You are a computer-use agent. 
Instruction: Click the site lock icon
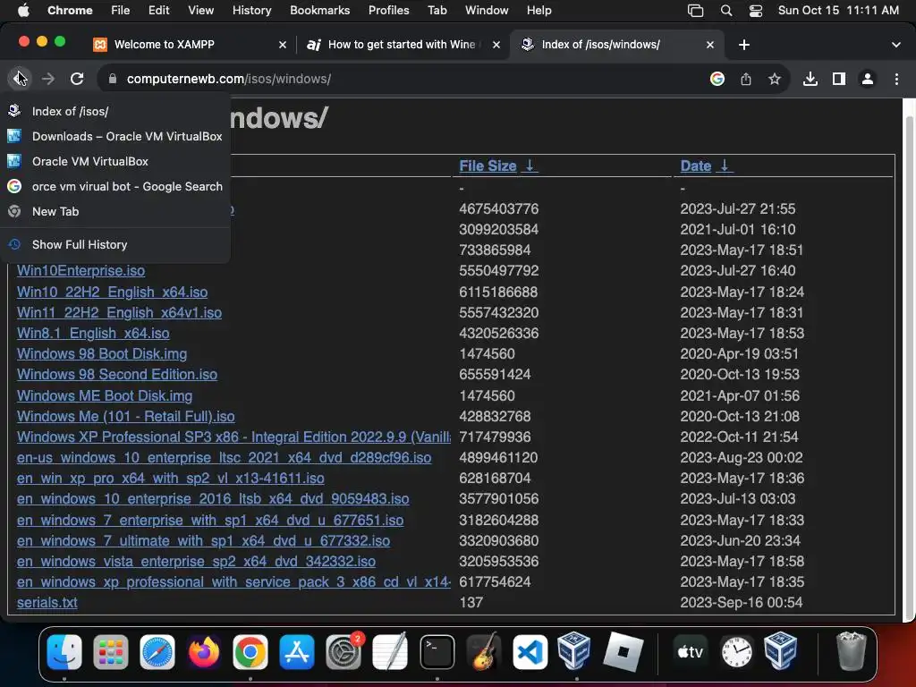pyautogui.click(x=112, y=79)
